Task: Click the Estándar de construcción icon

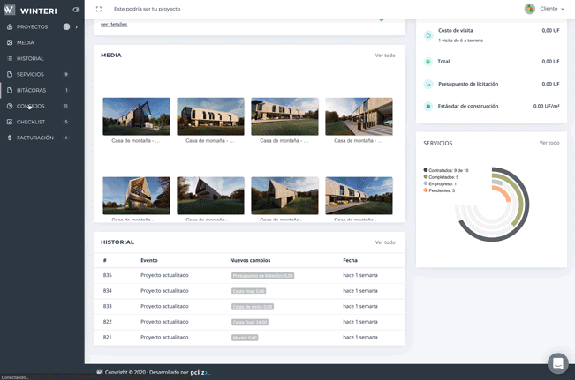Action: [428, 106]
